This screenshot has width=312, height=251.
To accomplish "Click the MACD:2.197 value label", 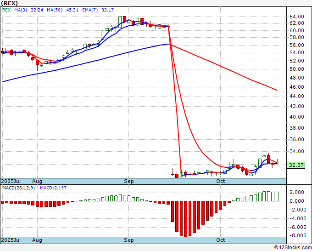I will [53, 188].
